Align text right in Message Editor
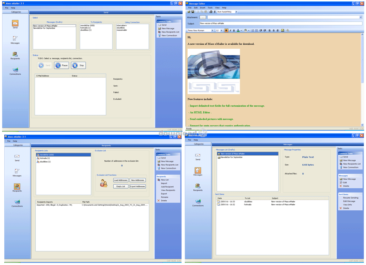This screenshot has height=265, width=366. [x=277, y=30]
